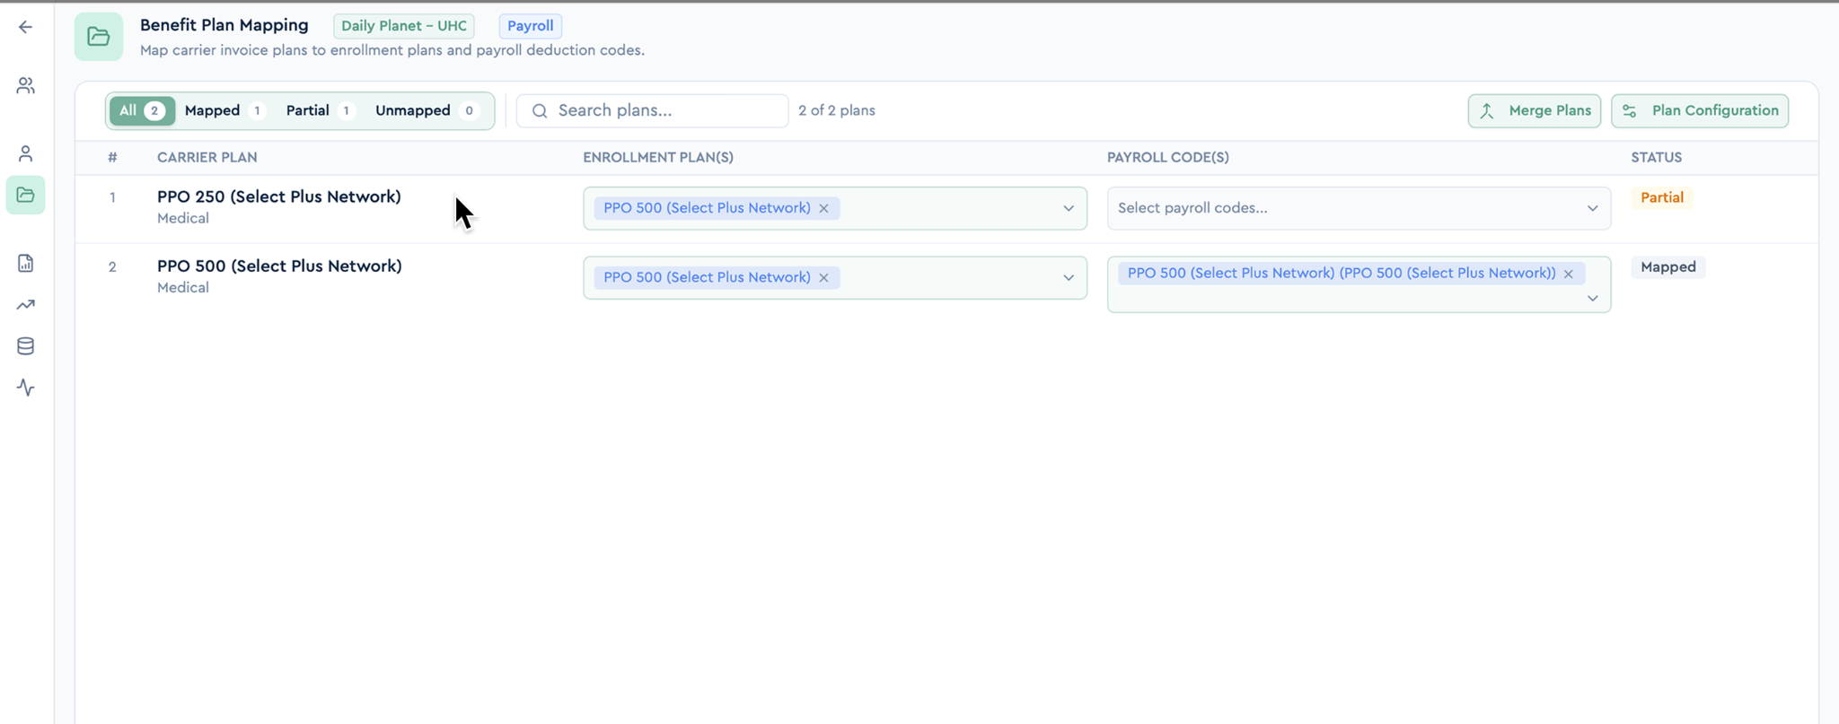1839x724 pixels.
Task: Expand enrollment plans dropdown for PPO 250
Action: 1069,208
